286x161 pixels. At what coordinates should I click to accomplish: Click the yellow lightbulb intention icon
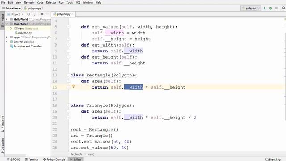click(73, 86)
